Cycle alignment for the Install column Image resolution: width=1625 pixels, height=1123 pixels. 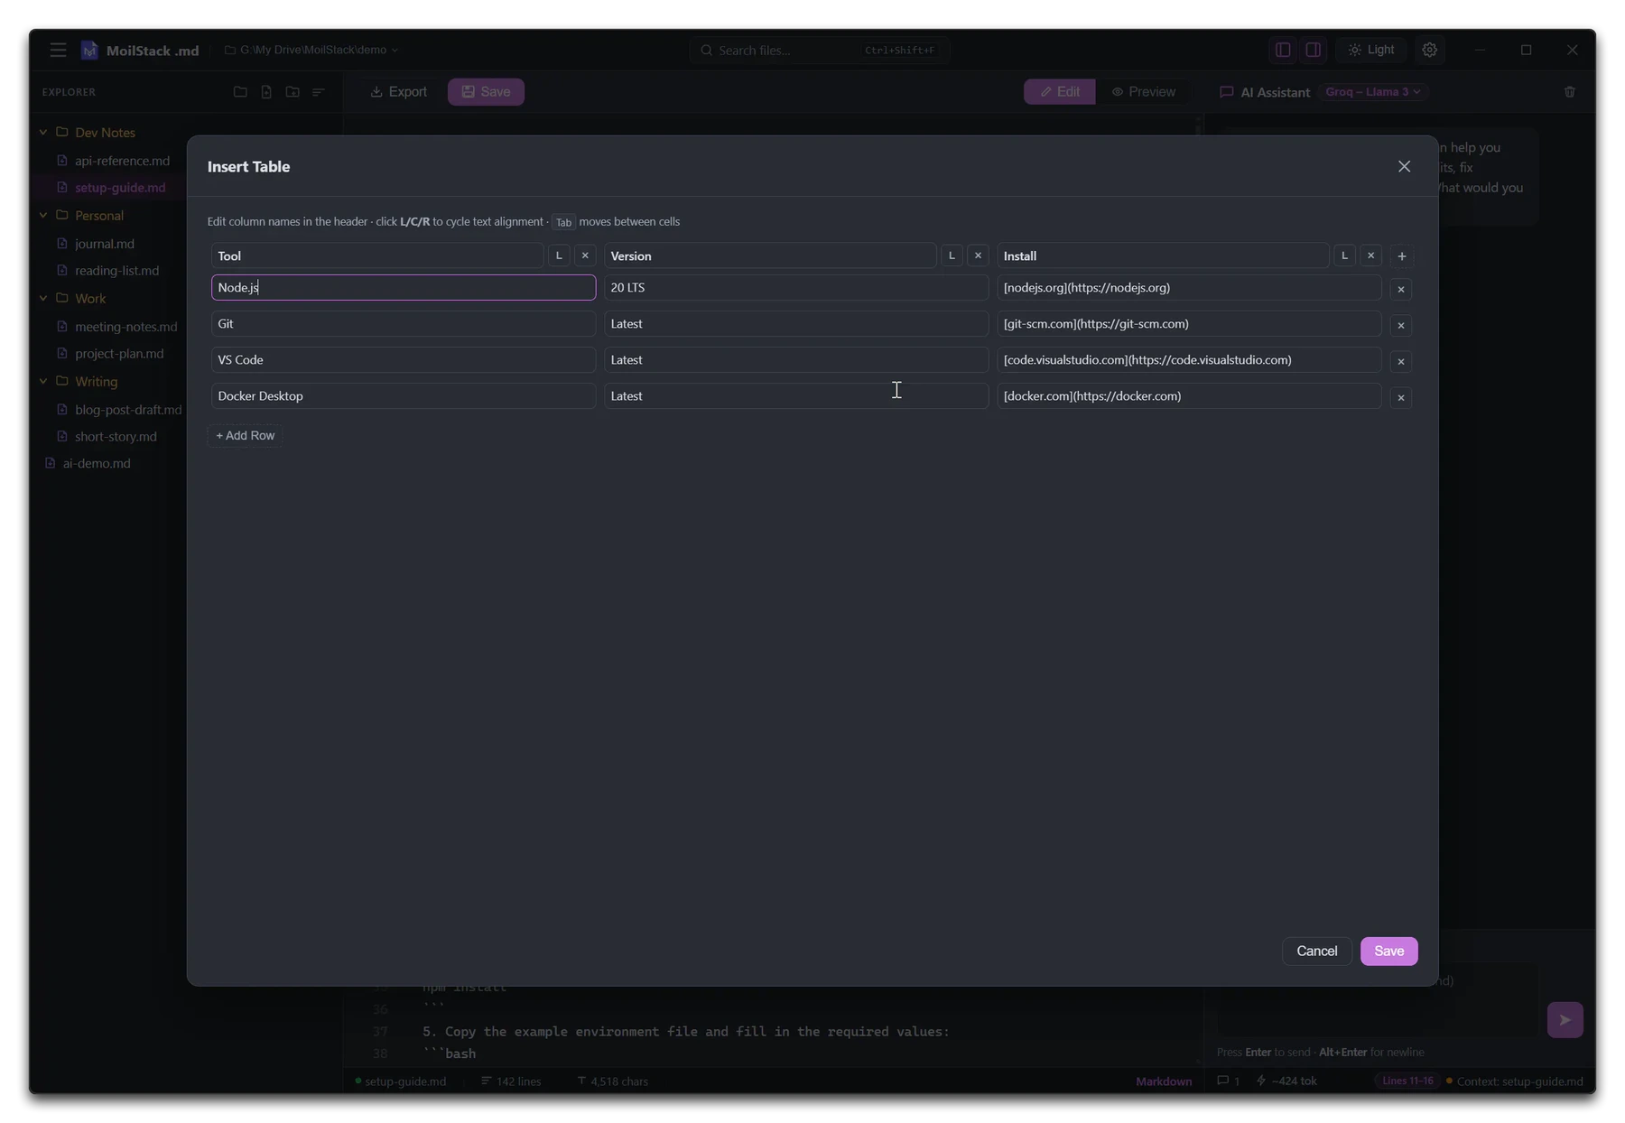point(1344,255)
